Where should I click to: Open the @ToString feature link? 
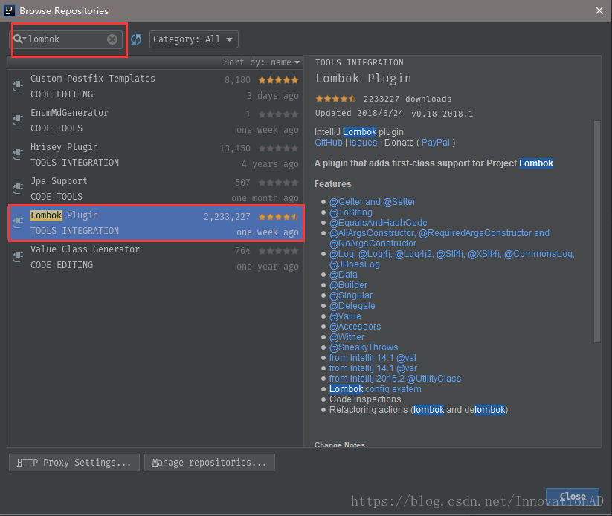click(x=350, y=212)
